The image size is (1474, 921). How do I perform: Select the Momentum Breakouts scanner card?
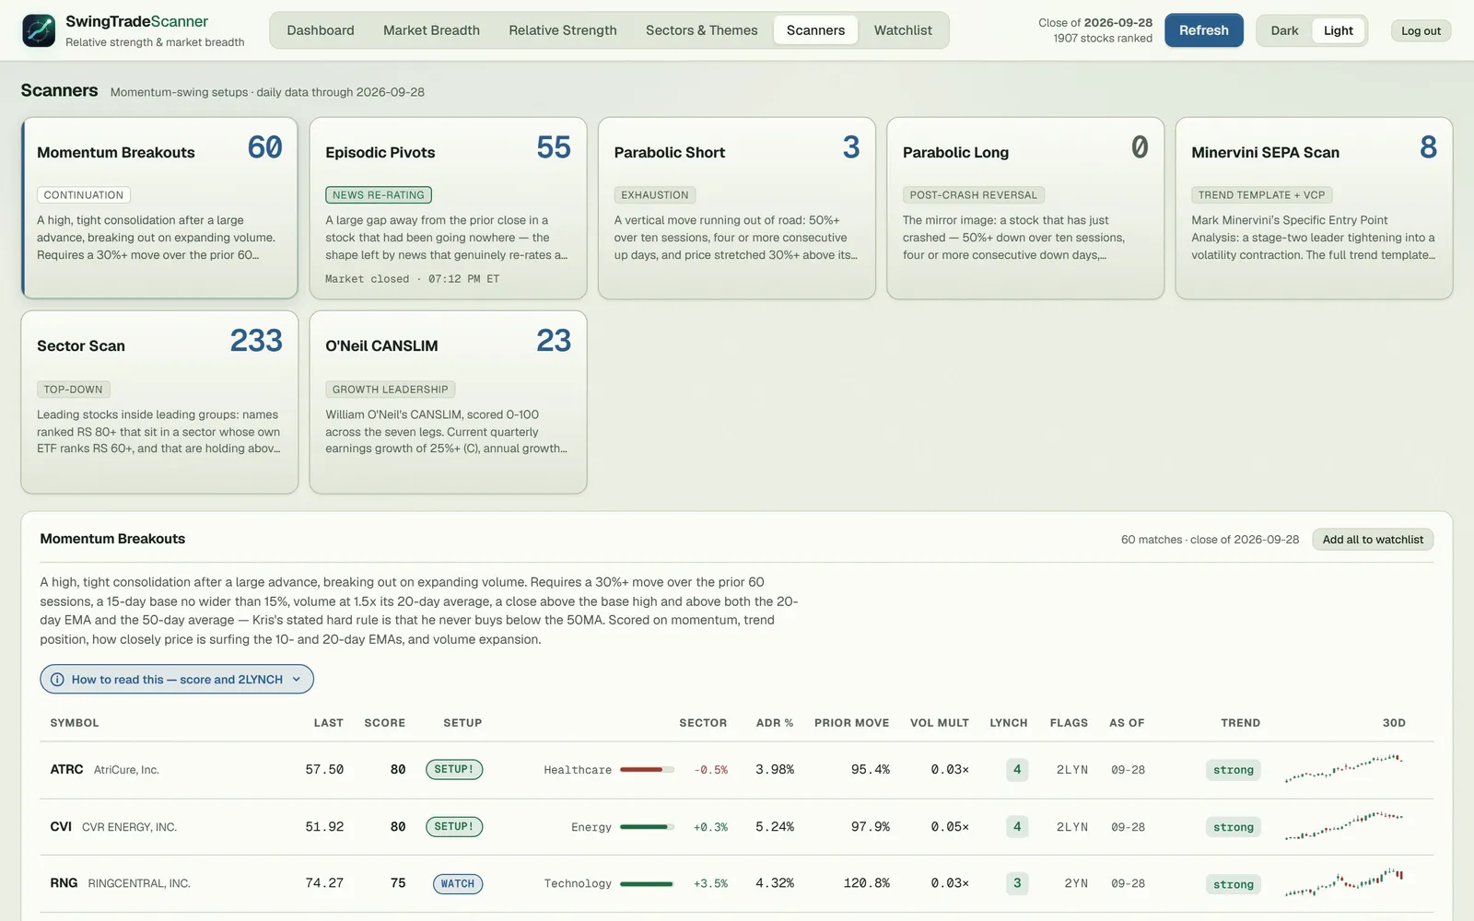(159, 208)
